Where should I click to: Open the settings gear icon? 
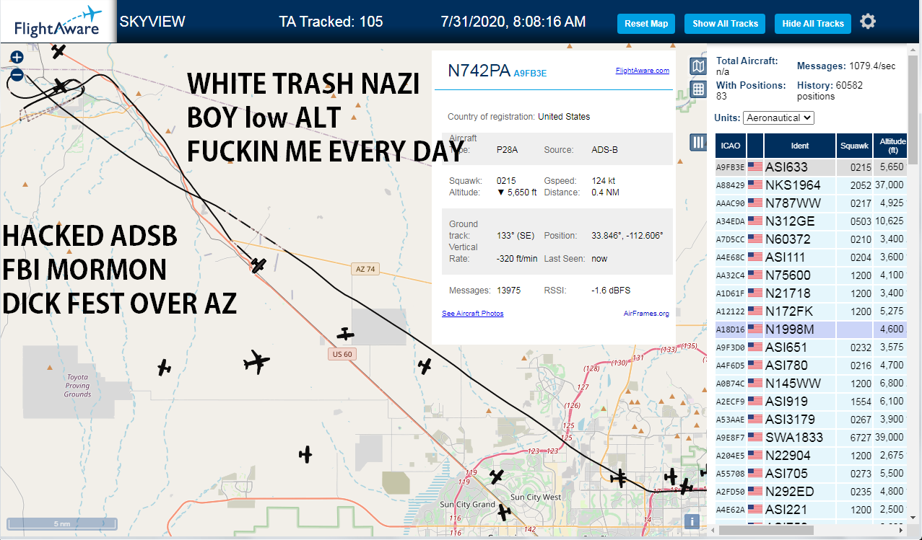[868, 22]
